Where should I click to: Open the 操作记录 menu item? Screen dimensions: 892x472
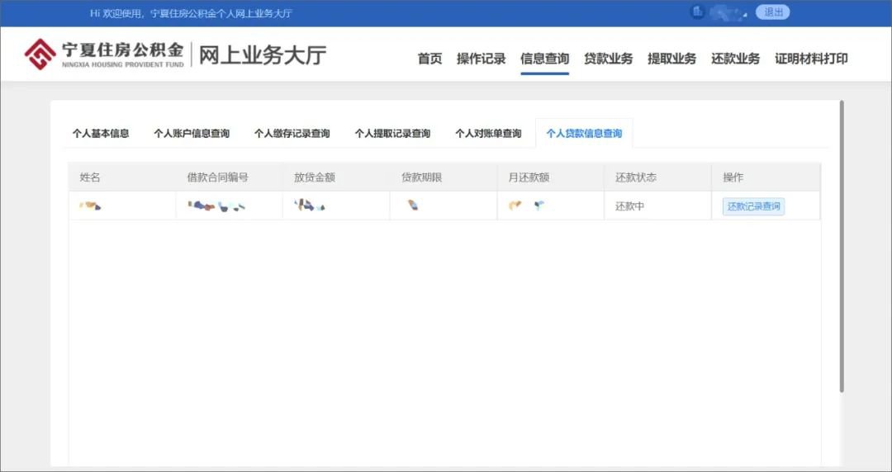(481, 59)
